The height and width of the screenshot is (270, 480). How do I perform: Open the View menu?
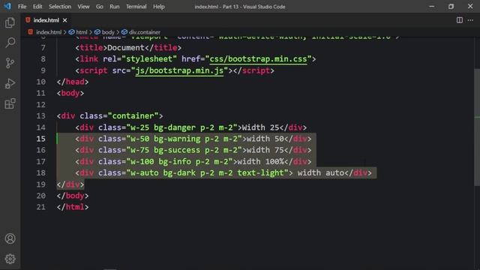tap(83, 7)
